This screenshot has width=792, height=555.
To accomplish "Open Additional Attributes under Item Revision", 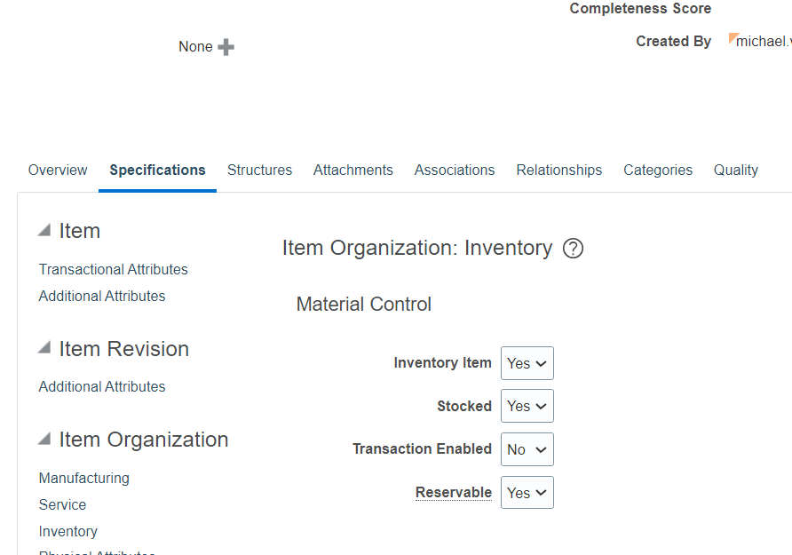I will tap(101, 386).
